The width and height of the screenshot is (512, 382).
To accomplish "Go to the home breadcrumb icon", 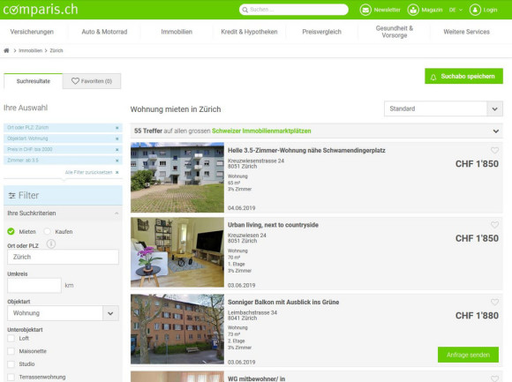I will [6, 50].
